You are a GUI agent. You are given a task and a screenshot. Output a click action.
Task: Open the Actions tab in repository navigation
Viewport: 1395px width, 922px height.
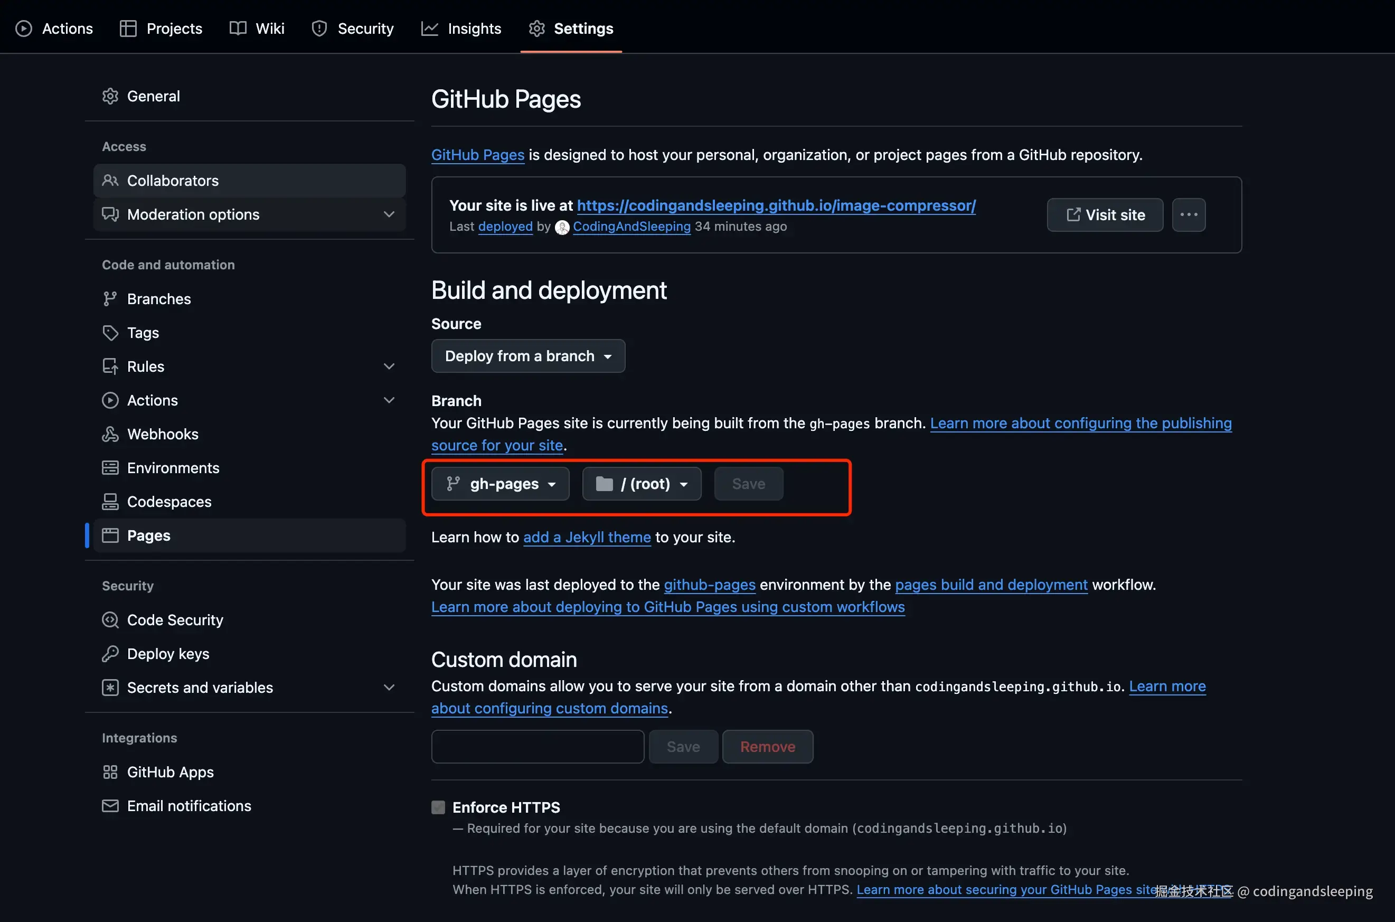coord(54,28)
